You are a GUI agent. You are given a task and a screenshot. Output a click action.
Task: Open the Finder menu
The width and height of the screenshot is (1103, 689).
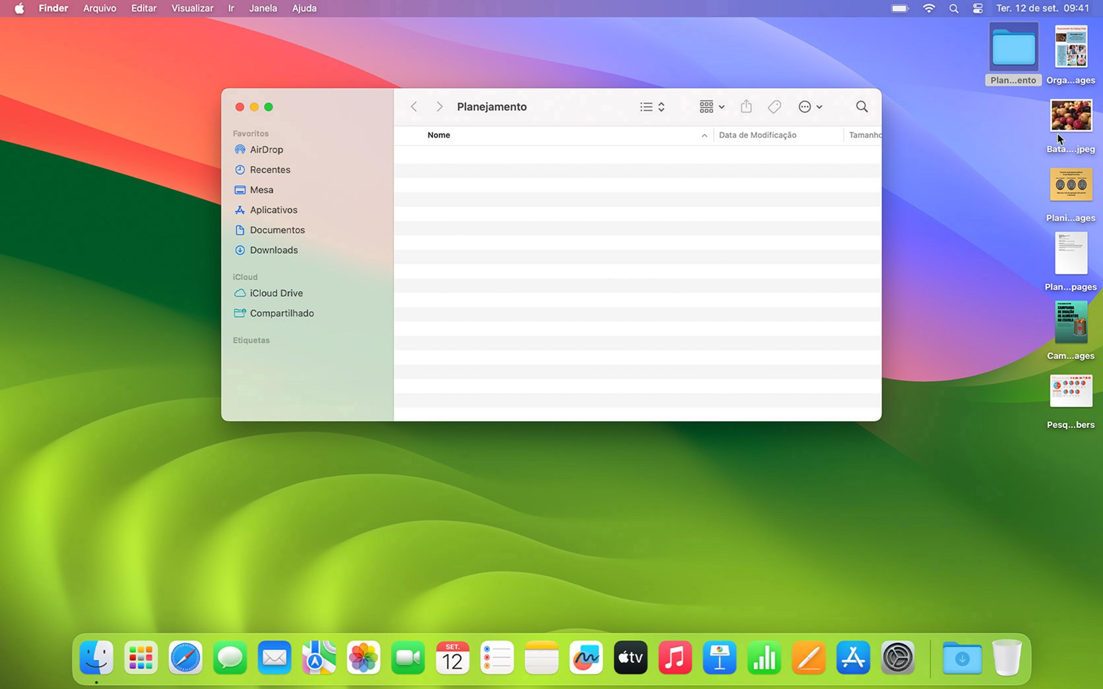(53, 8)
